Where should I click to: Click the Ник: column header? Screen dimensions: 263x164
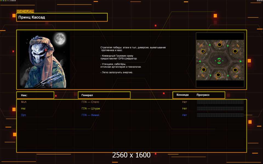[x=35, y=95]
